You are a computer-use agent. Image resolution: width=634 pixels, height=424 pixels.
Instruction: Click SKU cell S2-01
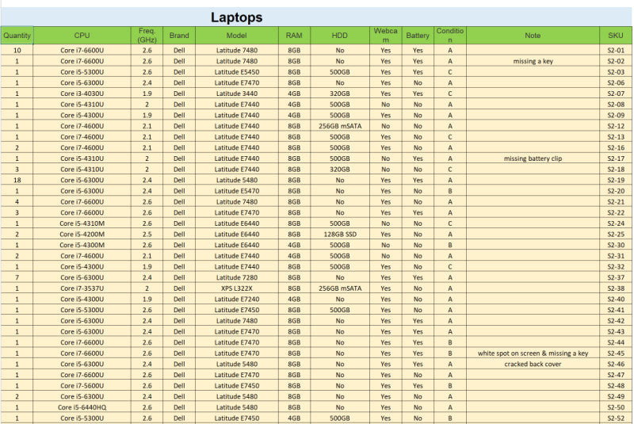point(616,51)
